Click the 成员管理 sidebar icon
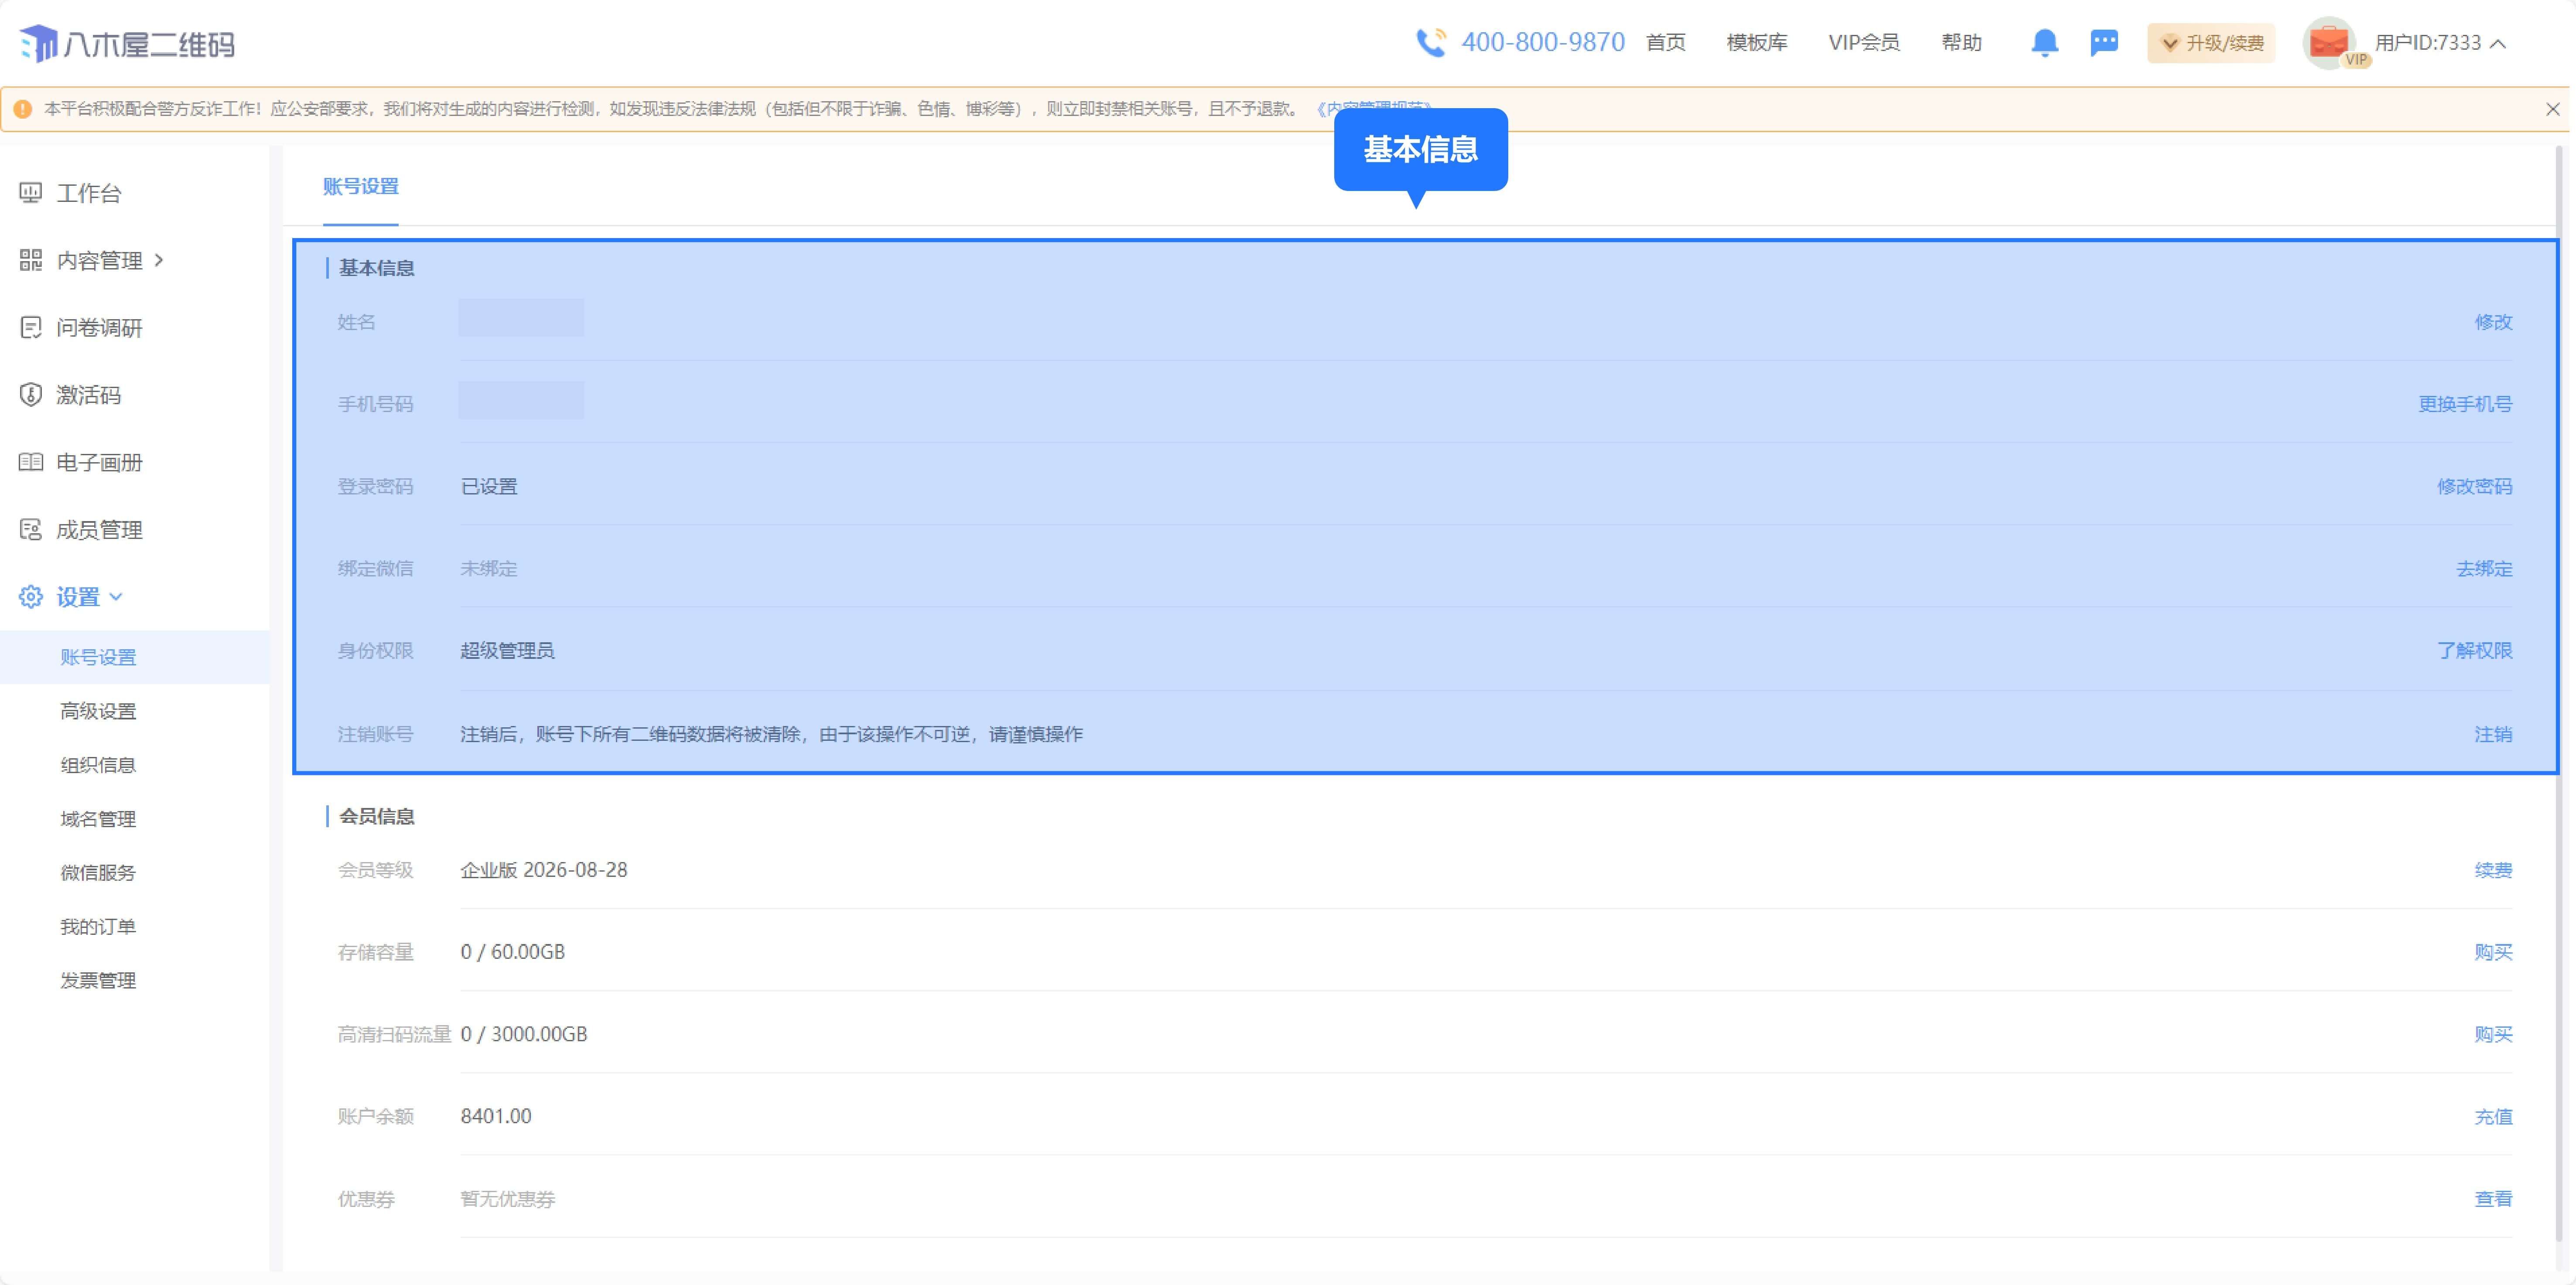Viewport: 2576px width, 1285px height. point(31,529)
